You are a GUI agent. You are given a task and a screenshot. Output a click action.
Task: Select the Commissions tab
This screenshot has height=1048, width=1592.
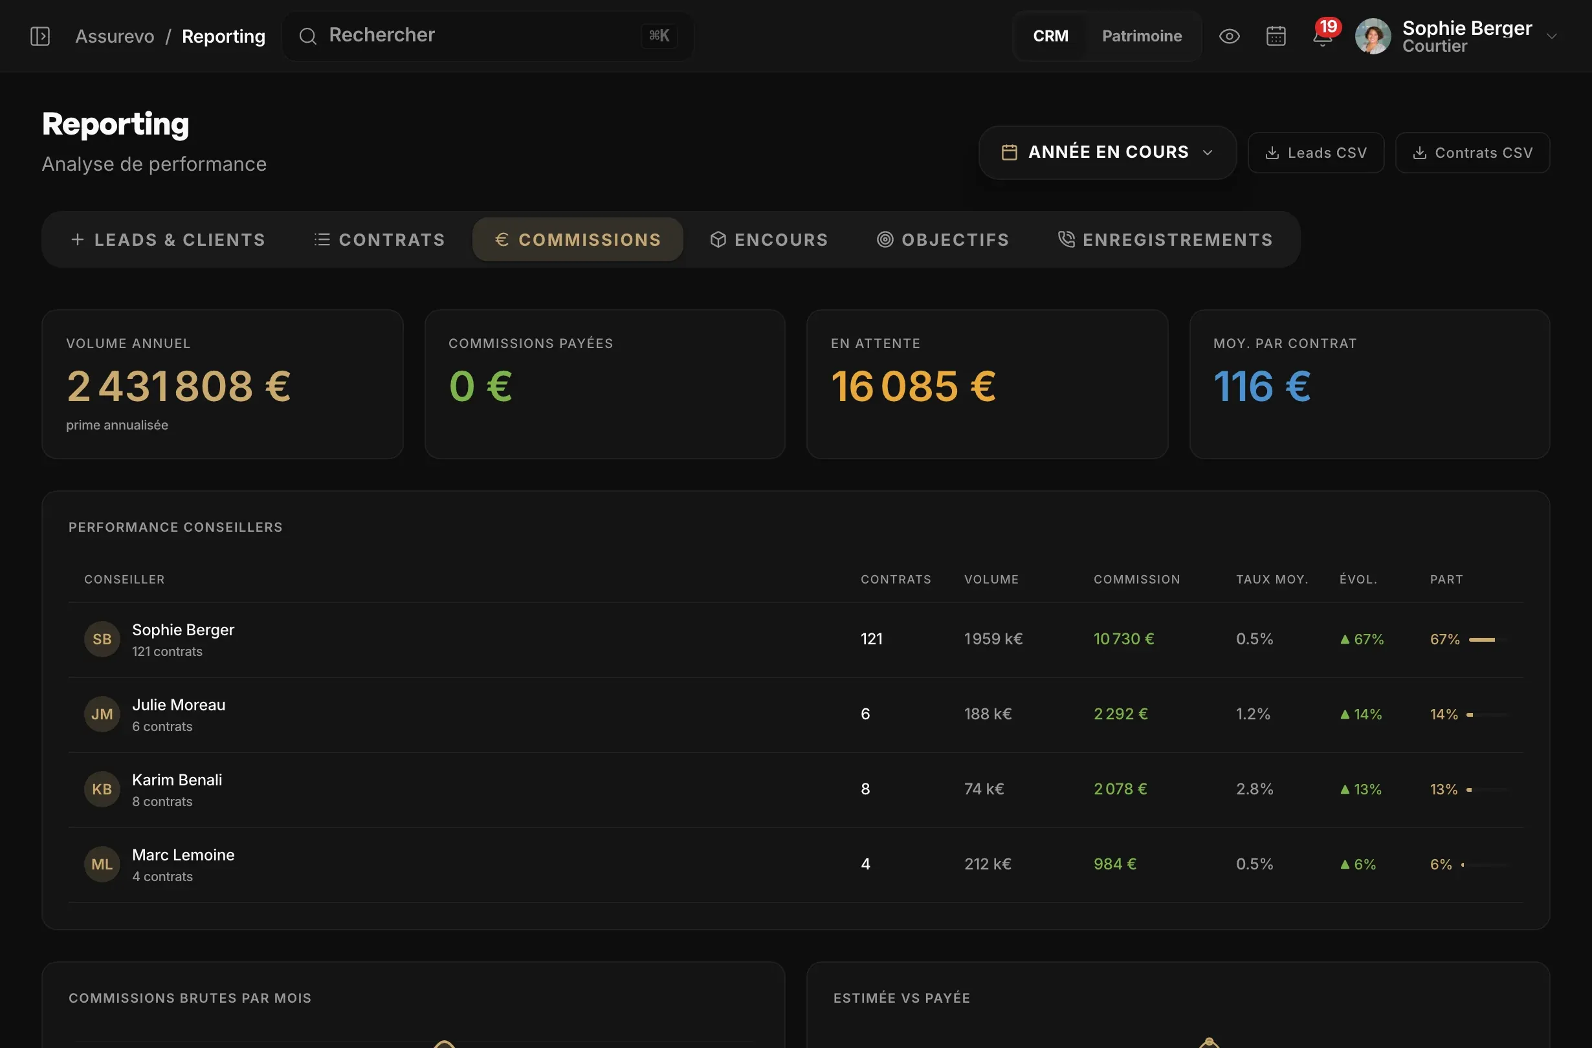click(x=578, y=239)
